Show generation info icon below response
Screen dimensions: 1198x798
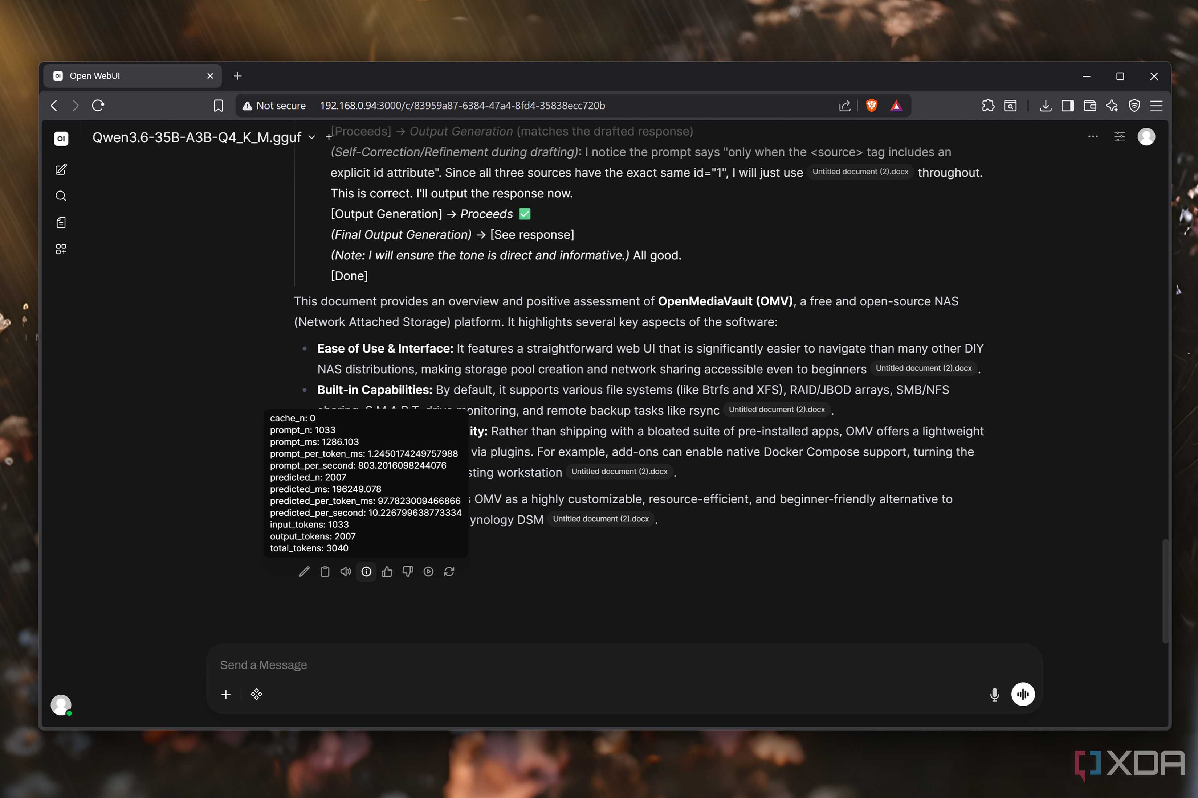tap(366, 572)
